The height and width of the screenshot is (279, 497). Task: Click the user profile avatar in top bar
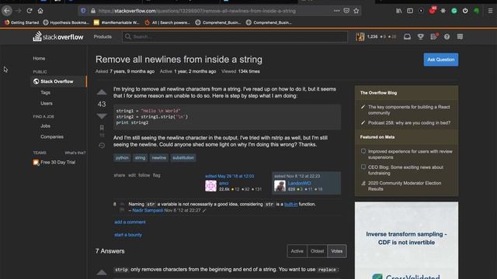point(360,37)
